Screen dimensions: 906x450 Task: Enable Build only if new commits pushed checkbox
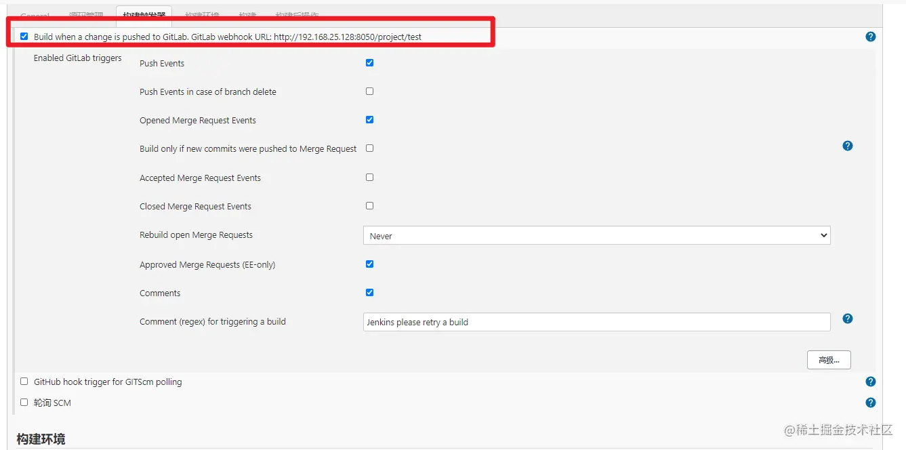tap(369, 148)
